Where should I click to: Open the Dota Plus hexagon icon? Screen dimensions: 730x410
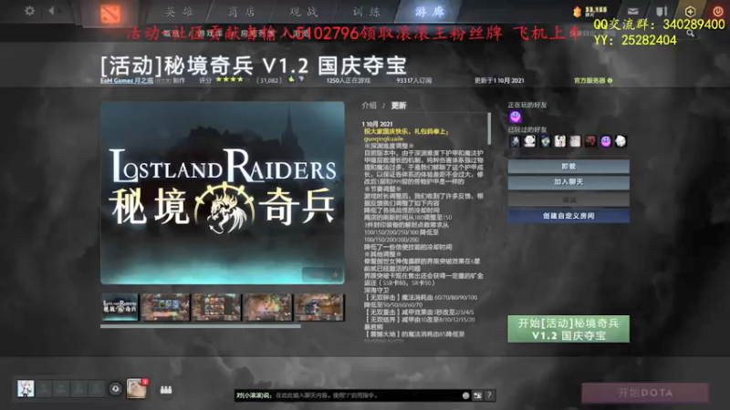coord(690,11)
